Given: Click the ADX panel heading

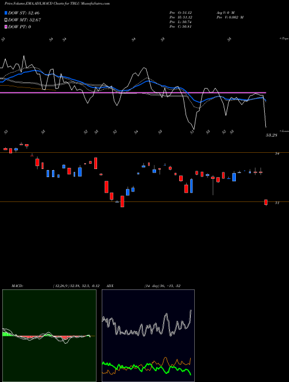Looking at the screenshot, I should point(110,286).
